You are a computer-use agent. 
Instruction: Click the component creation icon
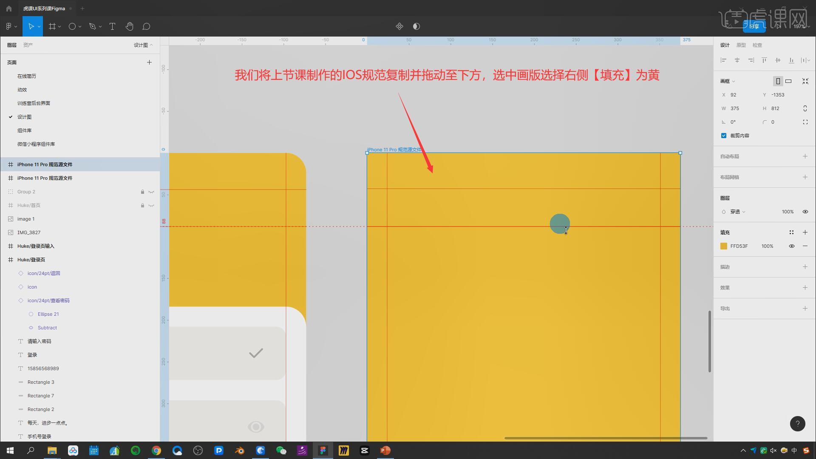pyautogui.click(x=399, y=26)
